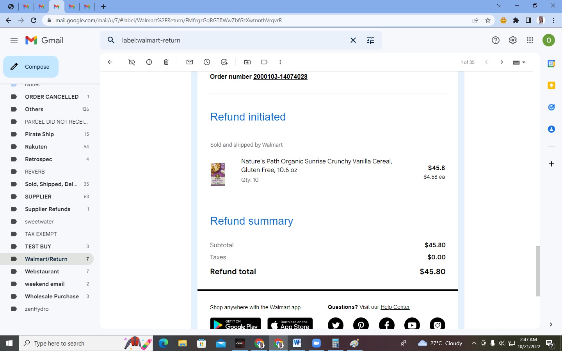Show advanced search options

tap(370, 40)
